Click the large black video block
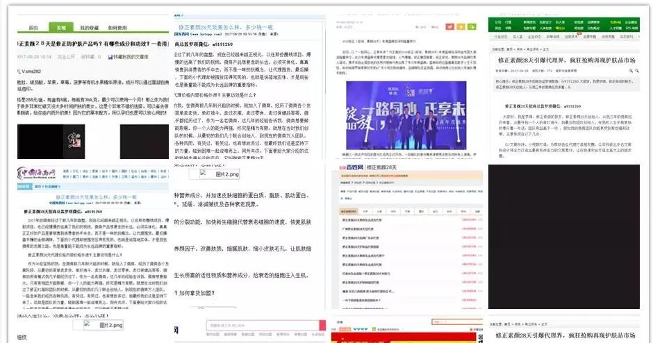The image size is (653, 343). tap(564, 237)
